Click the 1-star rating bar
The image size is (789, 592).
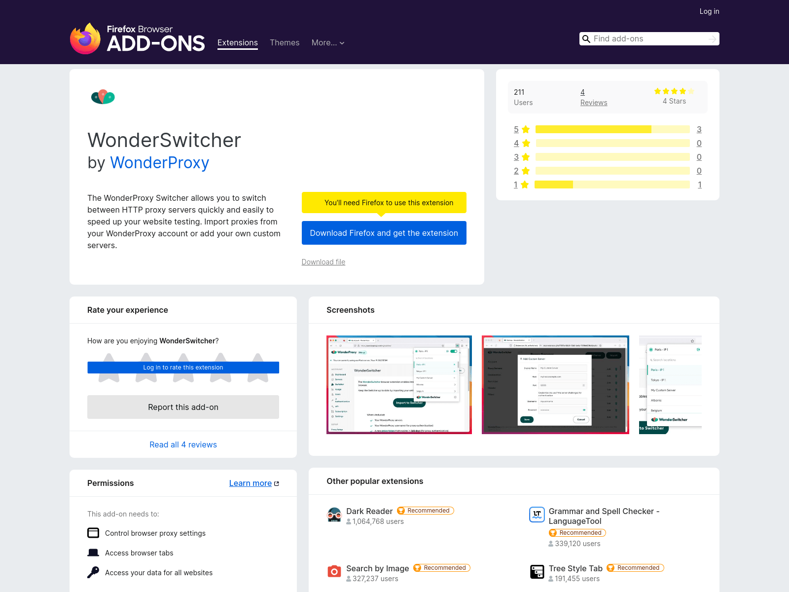click(x=612, y=185)
